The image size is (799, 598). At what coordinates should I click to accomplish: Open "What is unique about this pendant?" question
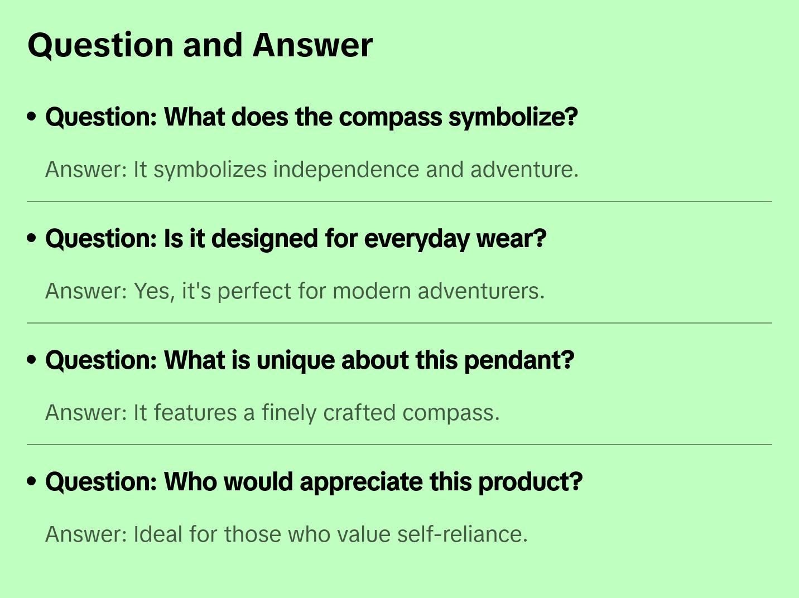click(310, 360)
